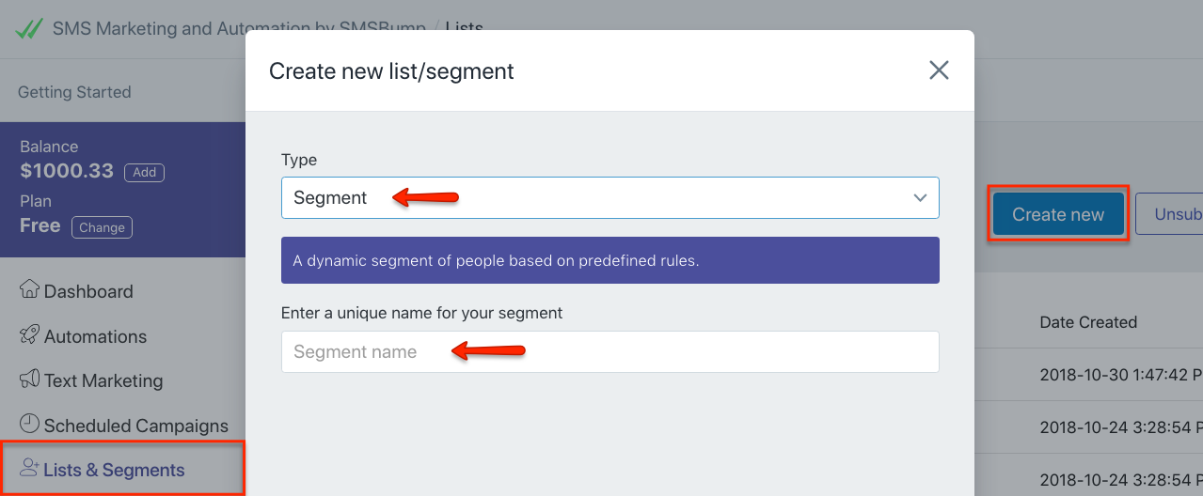Click the Automations rocket icon

pyautogui.click(x=30, y=333)
